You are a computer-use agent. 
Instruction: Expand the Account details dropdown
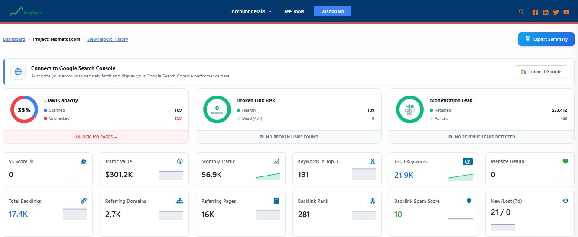(251, 11)
